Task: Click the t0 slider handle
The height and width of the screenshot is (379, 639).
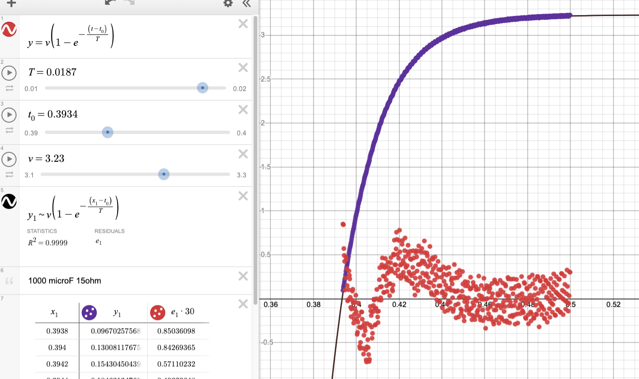Action: (x=108, y=132)
